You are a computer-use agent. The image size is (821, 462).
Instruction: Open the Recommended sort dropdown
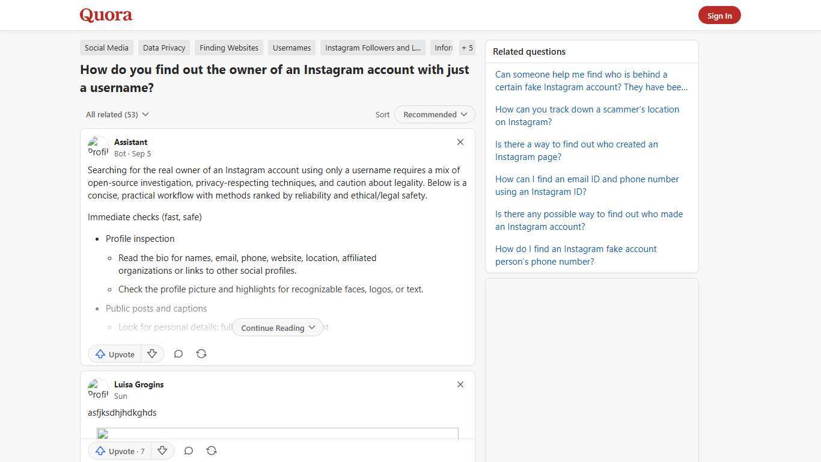click(x=434, y=114)
